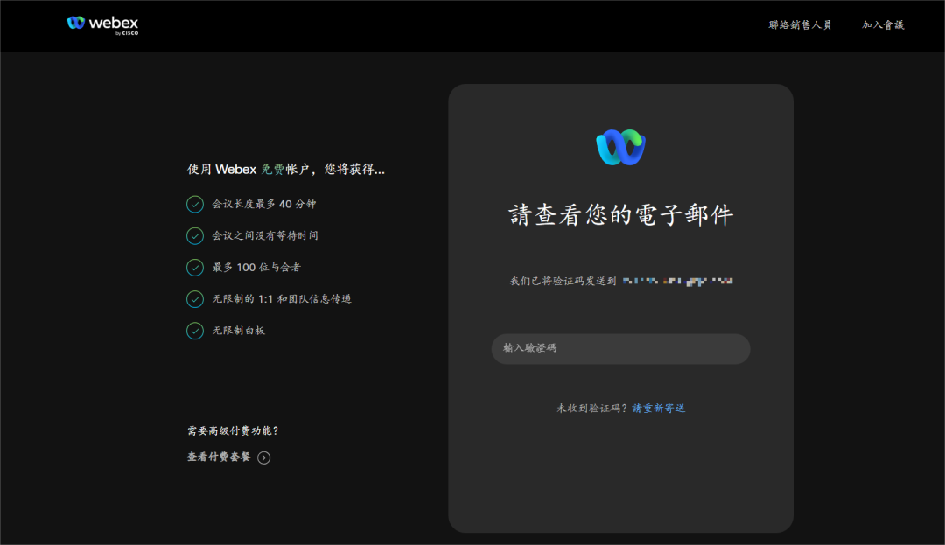Click the 输入验证码 input field
Viewport: 945px width, 545px height.
619,348
